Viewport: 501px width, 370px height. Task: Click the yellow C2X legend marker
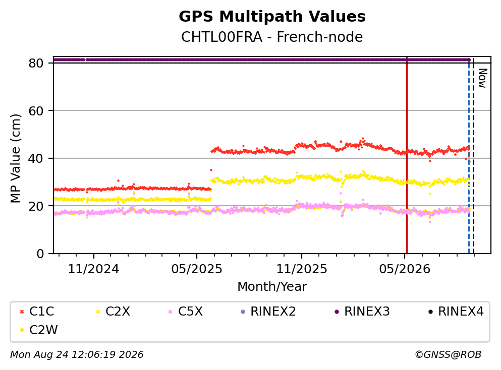(98, 312)
